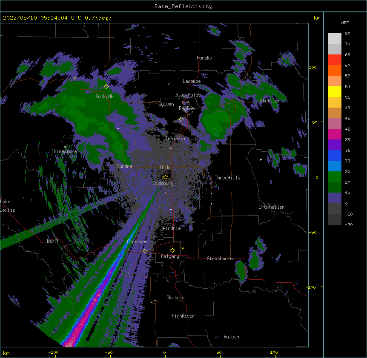
Task: Click the asterisk marker above Limestone label
Action: 65,147
